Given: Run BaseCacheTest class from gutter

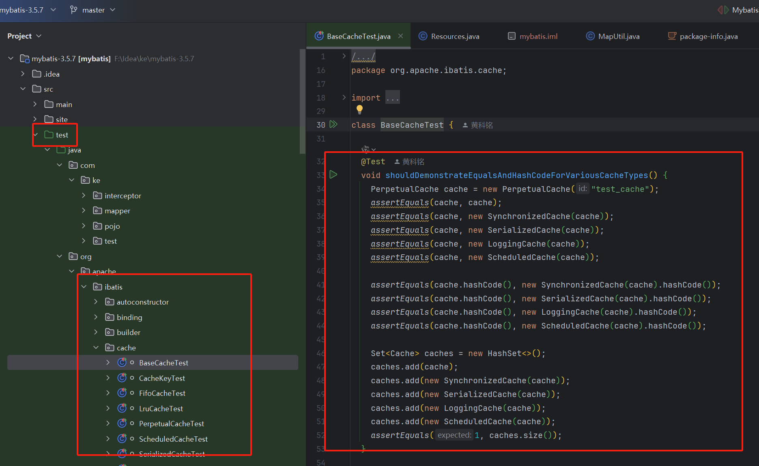Looking at the screenshot, I should [333, 125].
